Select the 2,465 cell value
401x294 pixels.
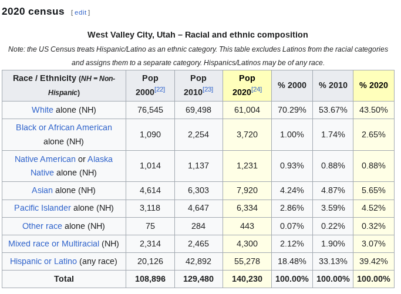pos(198,244)
